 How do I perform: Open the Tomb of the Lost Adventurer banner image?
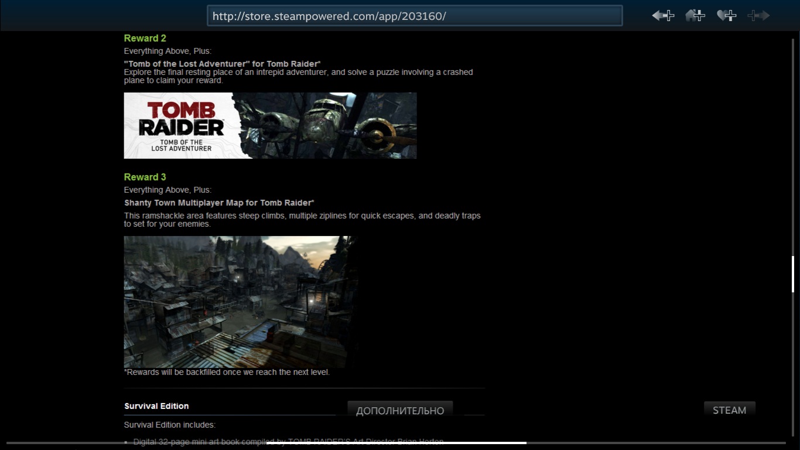click(270, 125)
